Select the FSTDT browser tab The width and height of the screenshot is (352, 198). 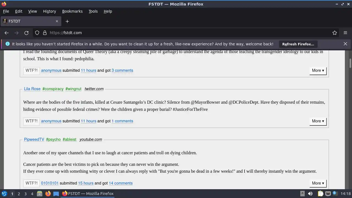[x=31, y=21]
